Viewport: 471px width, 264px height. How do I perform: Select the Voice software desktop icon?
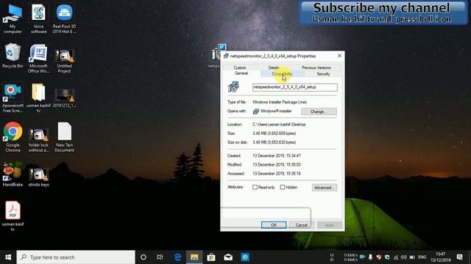pos(38,18)
